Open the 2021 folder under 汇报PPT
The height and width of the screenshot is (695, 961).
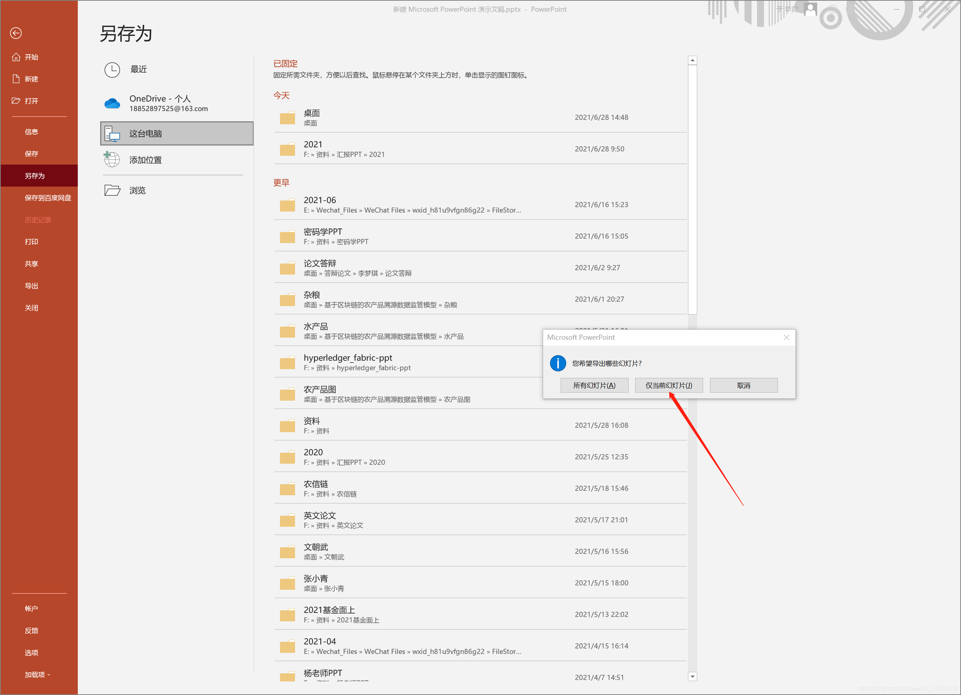(481, 149)
